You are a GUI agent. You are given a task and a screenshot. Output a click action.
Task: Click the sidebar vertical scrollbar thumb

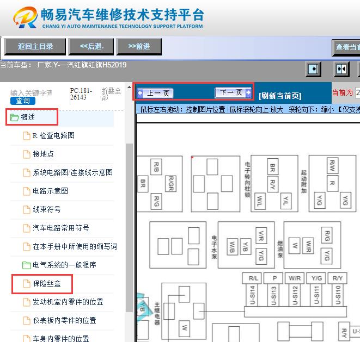129,228
